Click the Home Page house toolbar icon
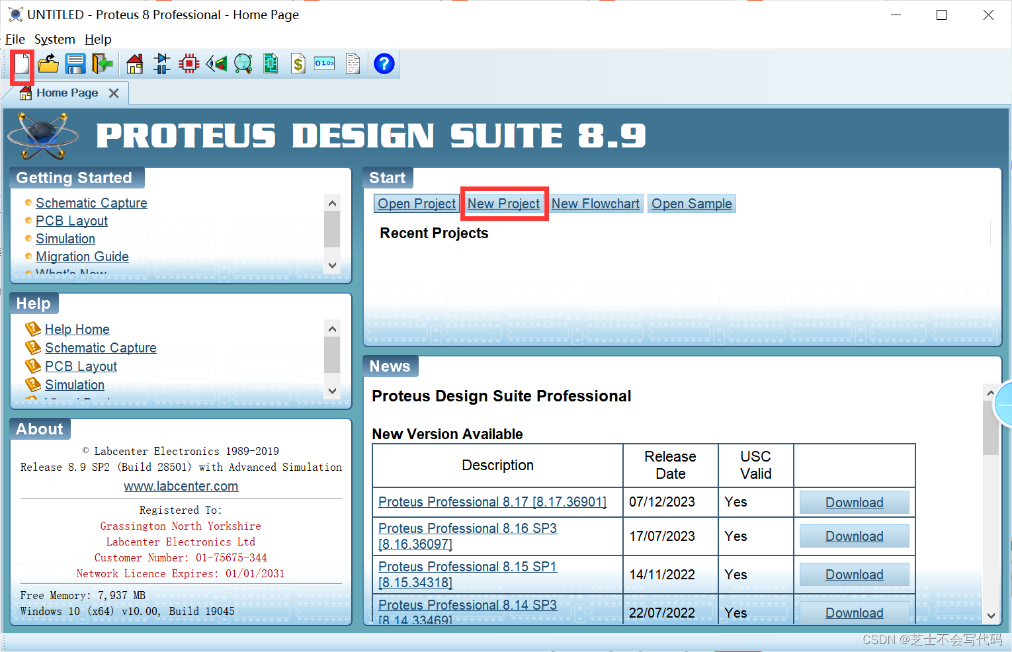The width and height of the screenshot is (1012, 652). click(135, 64)
